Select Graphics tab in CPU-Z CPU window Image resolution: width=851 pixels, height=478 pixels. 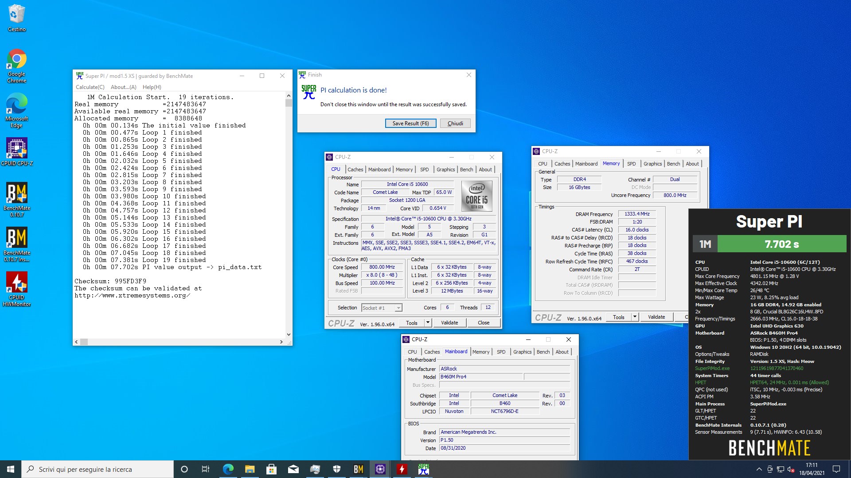click(445, 170)
